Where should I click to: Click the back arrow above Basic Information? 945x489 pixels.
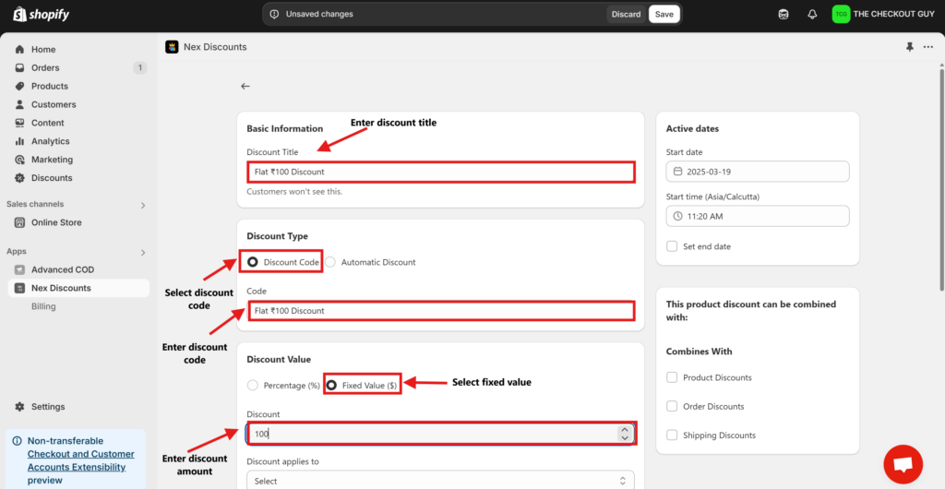pyautogui.click(x=245, y=86)
